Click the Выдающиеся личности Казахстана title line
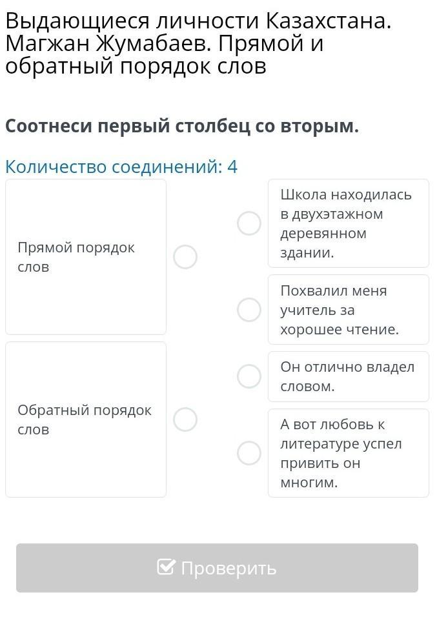Screen dimensions: 437x628 click(x=198, y=21)
